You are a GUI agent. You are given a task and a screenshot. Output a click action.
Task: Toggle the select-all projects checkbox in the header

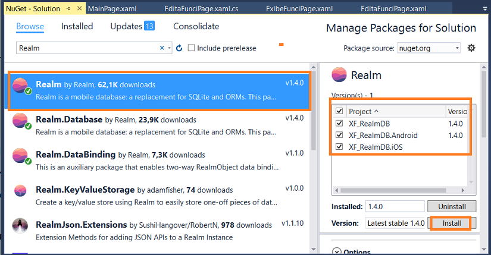[339, 111]
